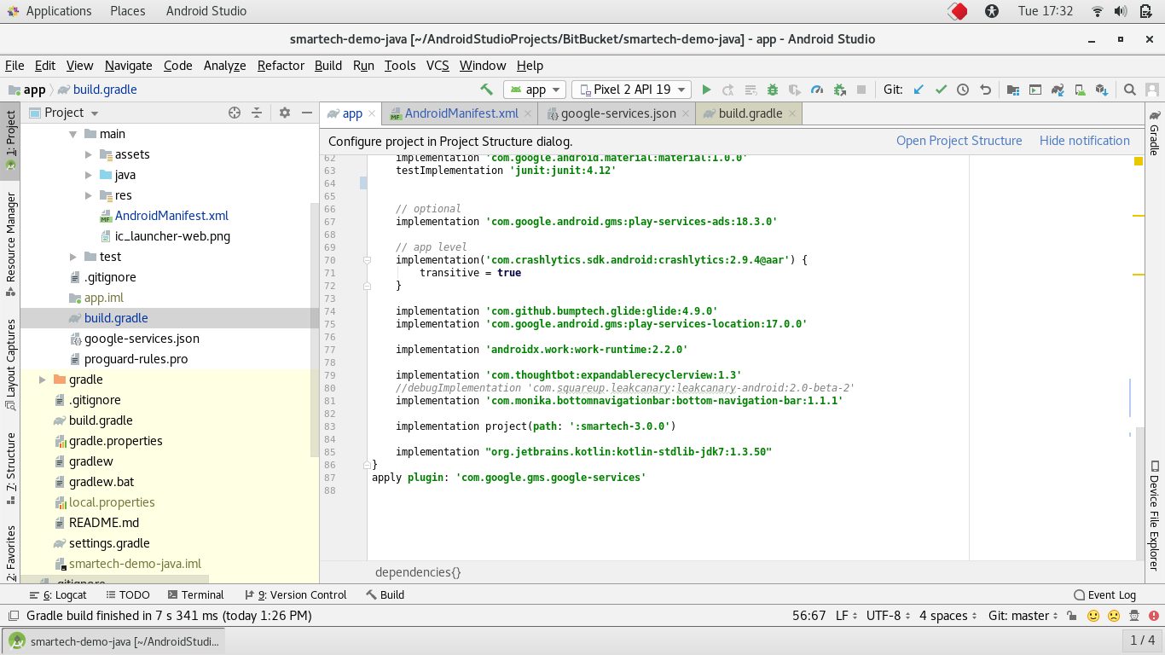Open Project Structure toolbar icon
The height and width of the screenshot is (655, 1165).
(1013, 90)
